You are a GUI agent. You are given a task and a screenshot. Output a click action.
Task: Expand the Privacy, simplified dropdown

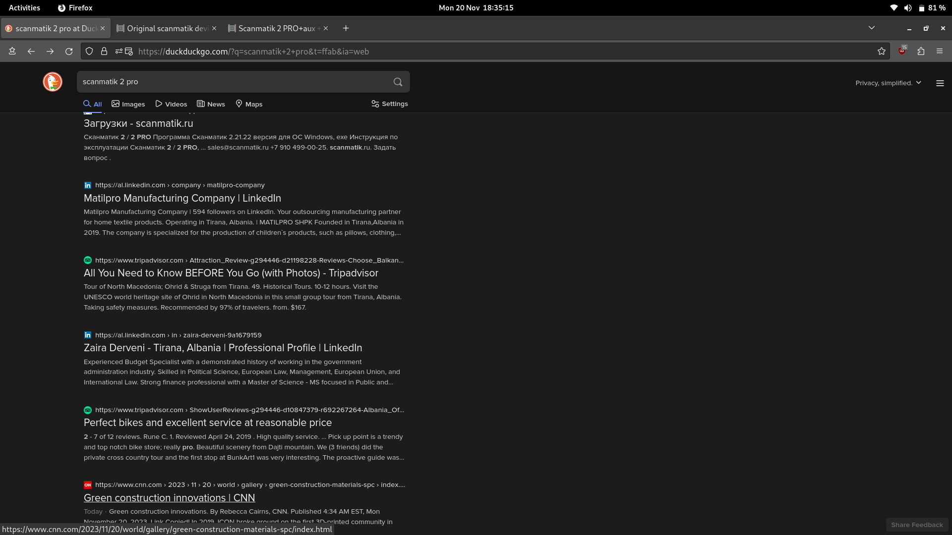pos(888,83)
